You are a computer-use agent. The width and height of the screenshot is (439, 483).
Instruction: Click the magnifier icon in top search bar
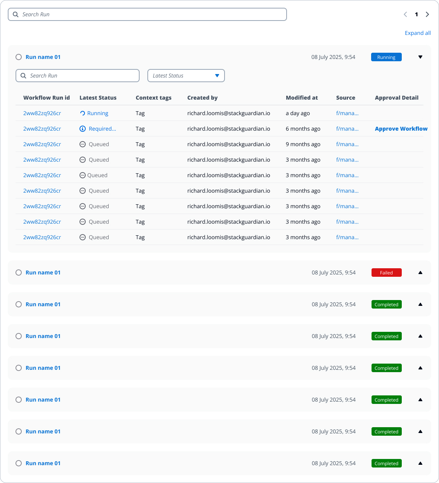coord(16,14)
